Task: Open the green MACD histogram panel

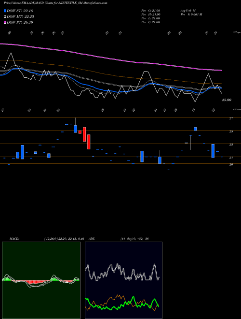Action: click(41, 280)
